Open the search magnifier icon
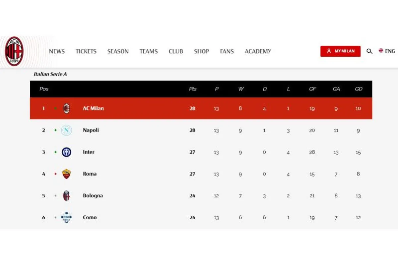The height and width of the screenshot is (265, 398). [369, 51]
